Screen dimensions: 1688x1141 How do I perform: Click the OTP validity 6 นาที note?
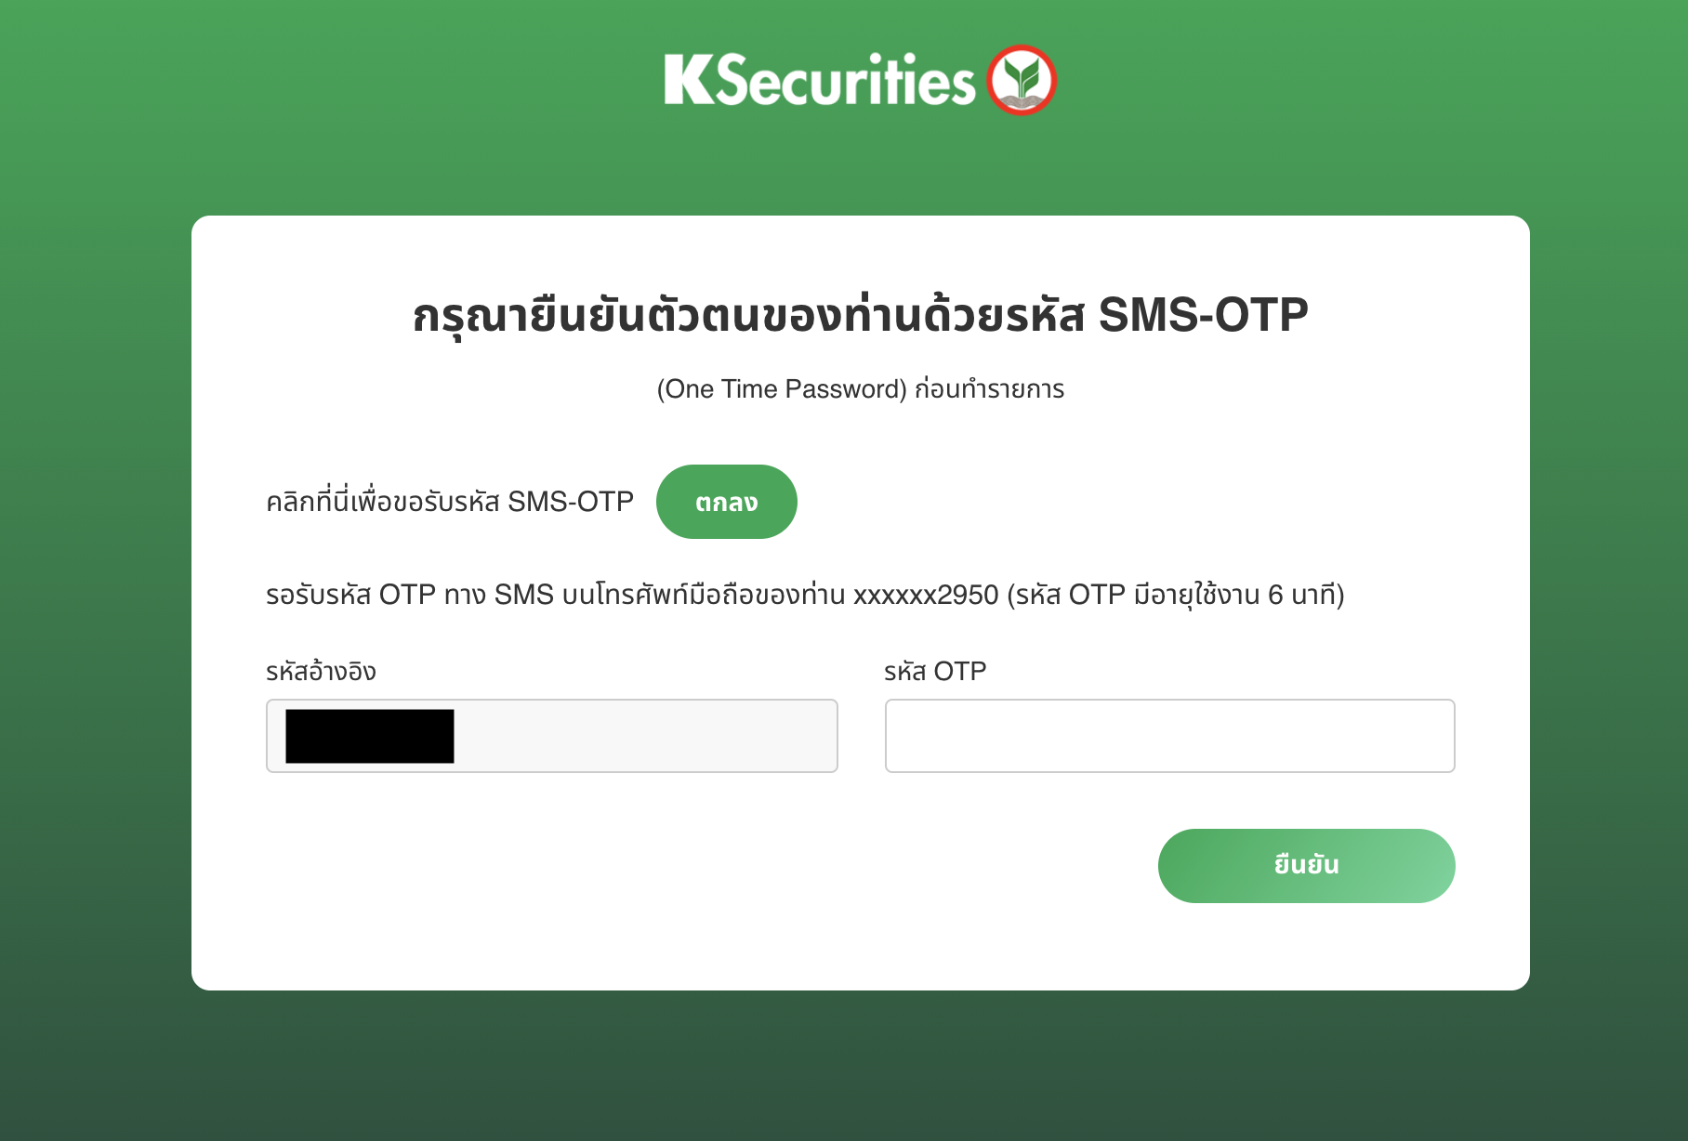[x=1176, y=595]
